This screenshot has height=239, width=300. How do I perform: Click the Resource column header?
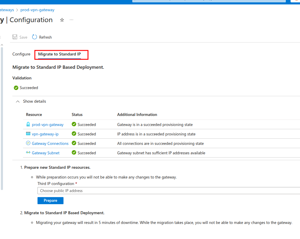coord(34,114)
